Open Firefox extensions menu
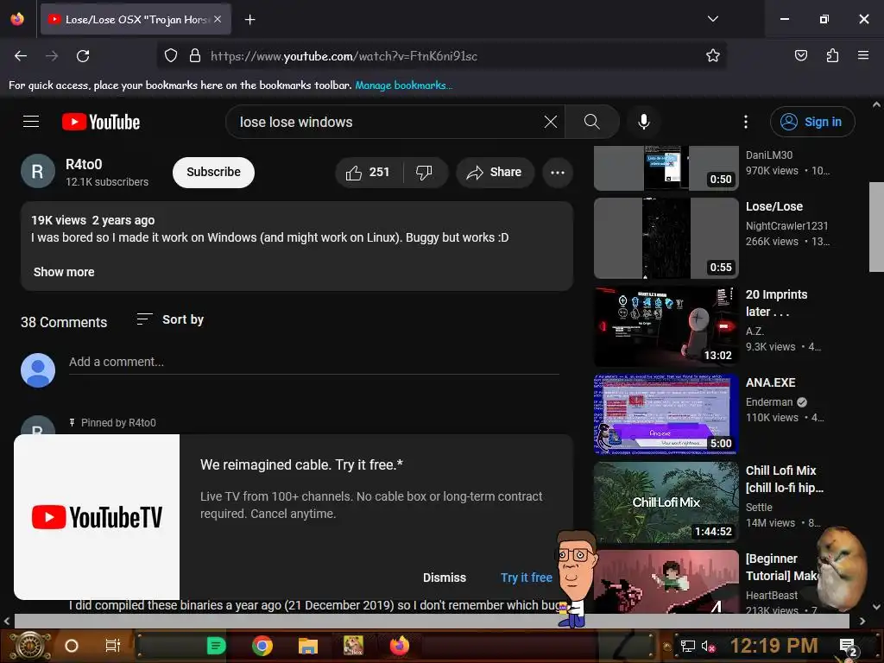Viewport: 884px width, 663px height. (x=832, y=56)
